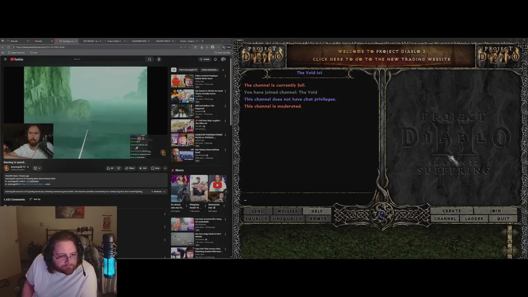Open 'GAMESTOP POKÉMON POWER PACKS' thumbnail
Screen dimensions: 528x297
[x=182, y=140]
